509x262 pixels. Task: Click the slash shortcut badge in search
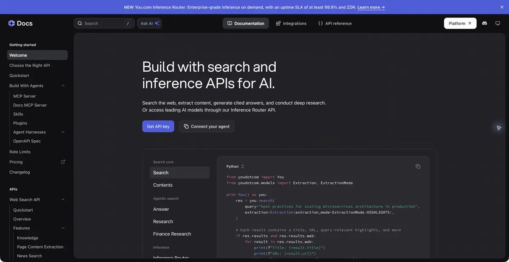tap(128, 23)
